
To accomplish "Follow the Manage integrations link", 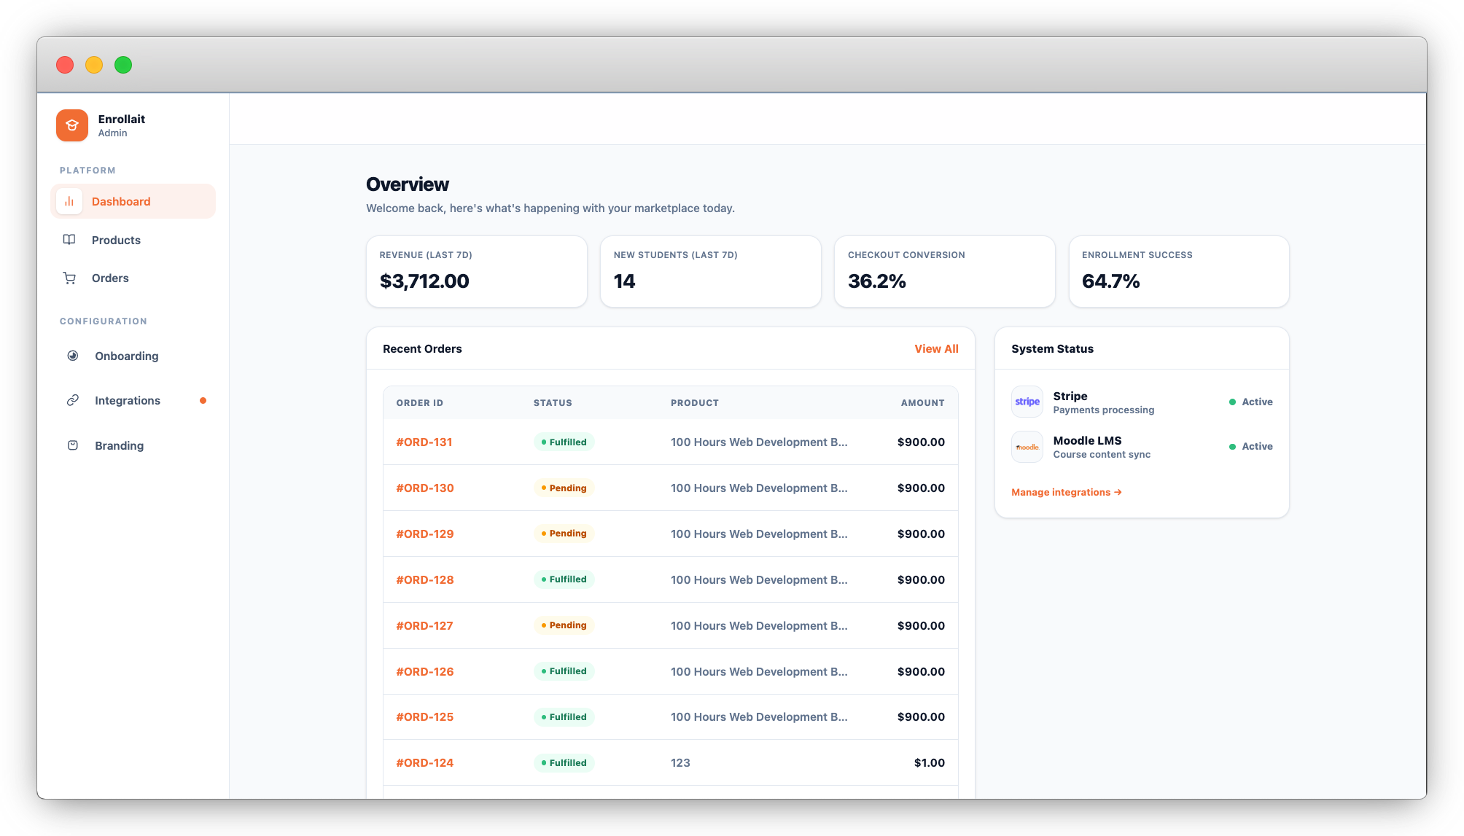I will click(1066, 492).
